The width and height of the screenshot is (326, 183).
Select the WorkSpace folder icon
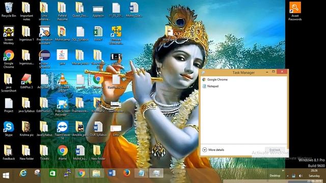point(170,34)
